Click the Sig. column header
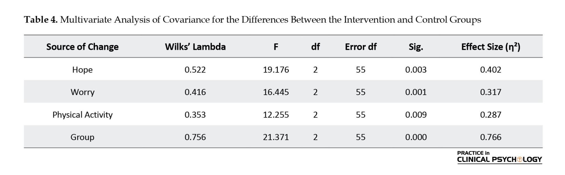Viewport: 565px width, 175px height. [x=416, y=47]
